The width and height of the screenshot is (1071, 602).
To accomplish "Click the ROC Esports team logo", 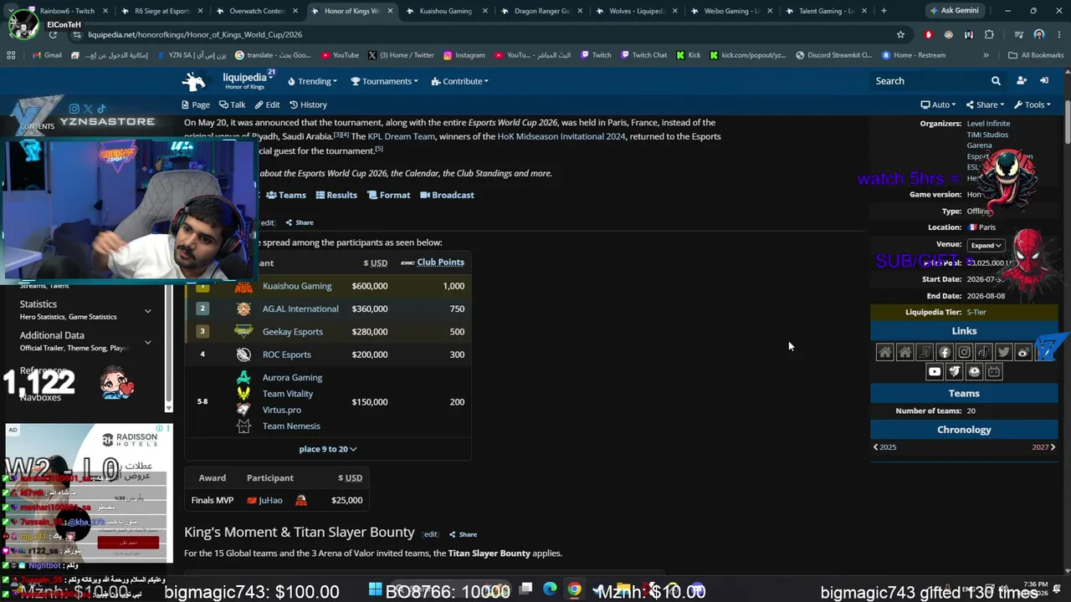I will coord(243,355).
